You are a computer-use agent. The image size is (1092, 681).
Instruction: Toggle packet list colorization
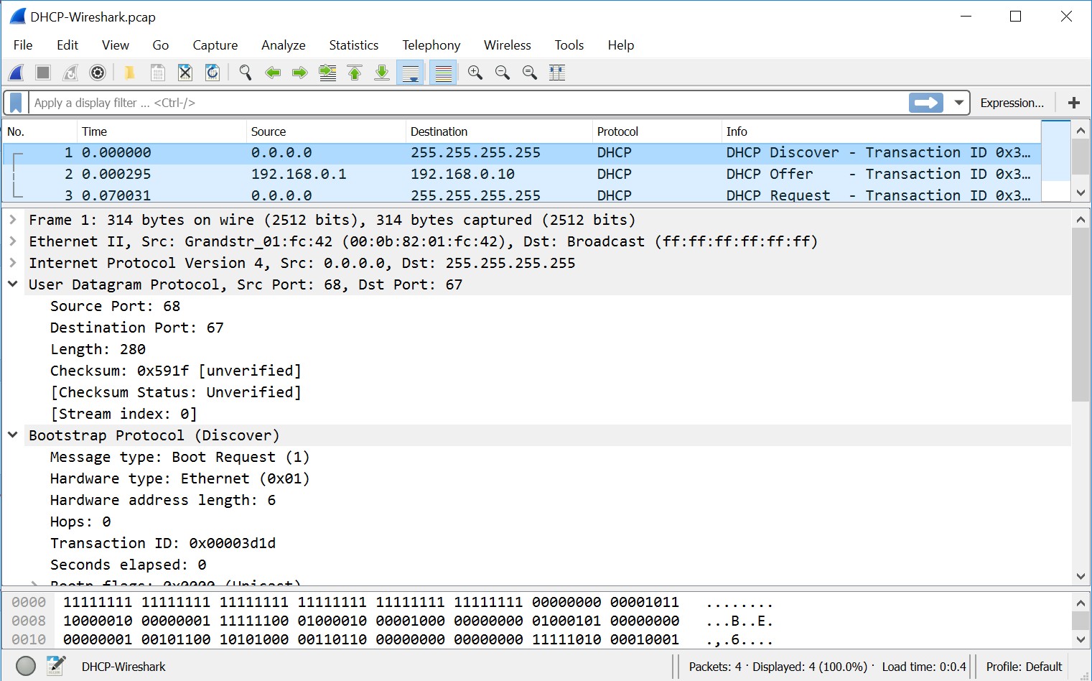click(x=444, y=73)
